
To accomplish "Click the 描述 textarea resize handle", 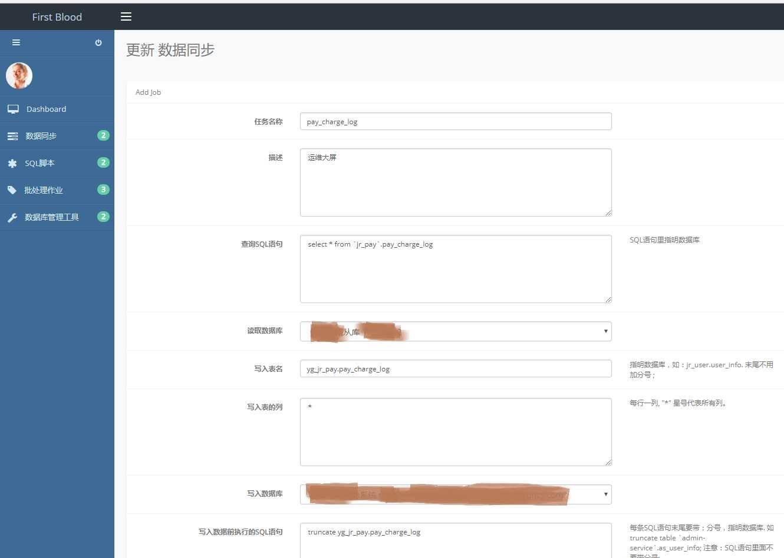I will coord(608,212).
